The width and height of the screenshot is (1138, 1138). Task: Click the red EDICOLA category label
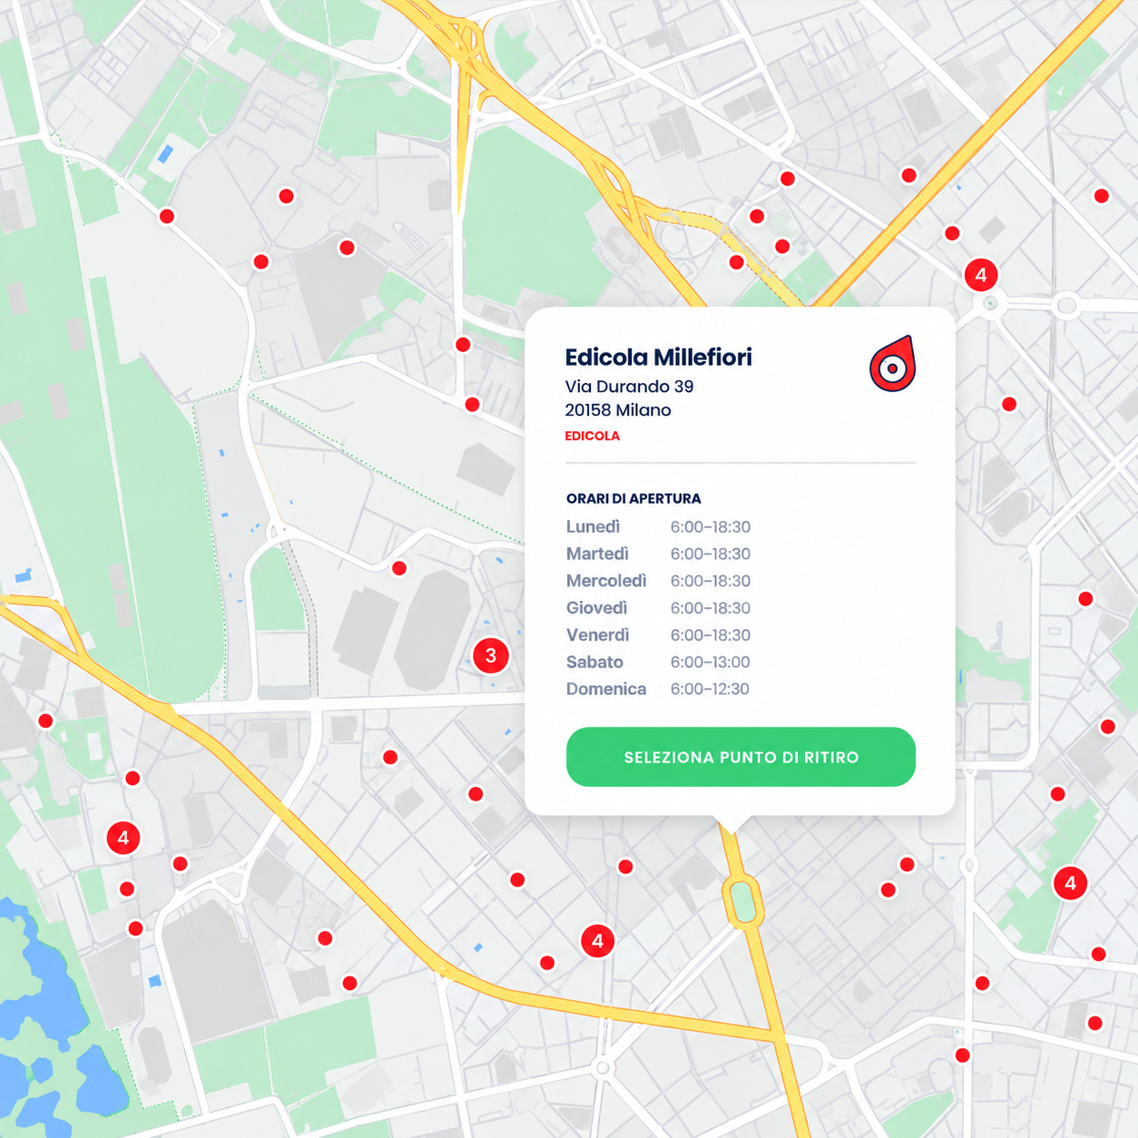coord(593,436)
